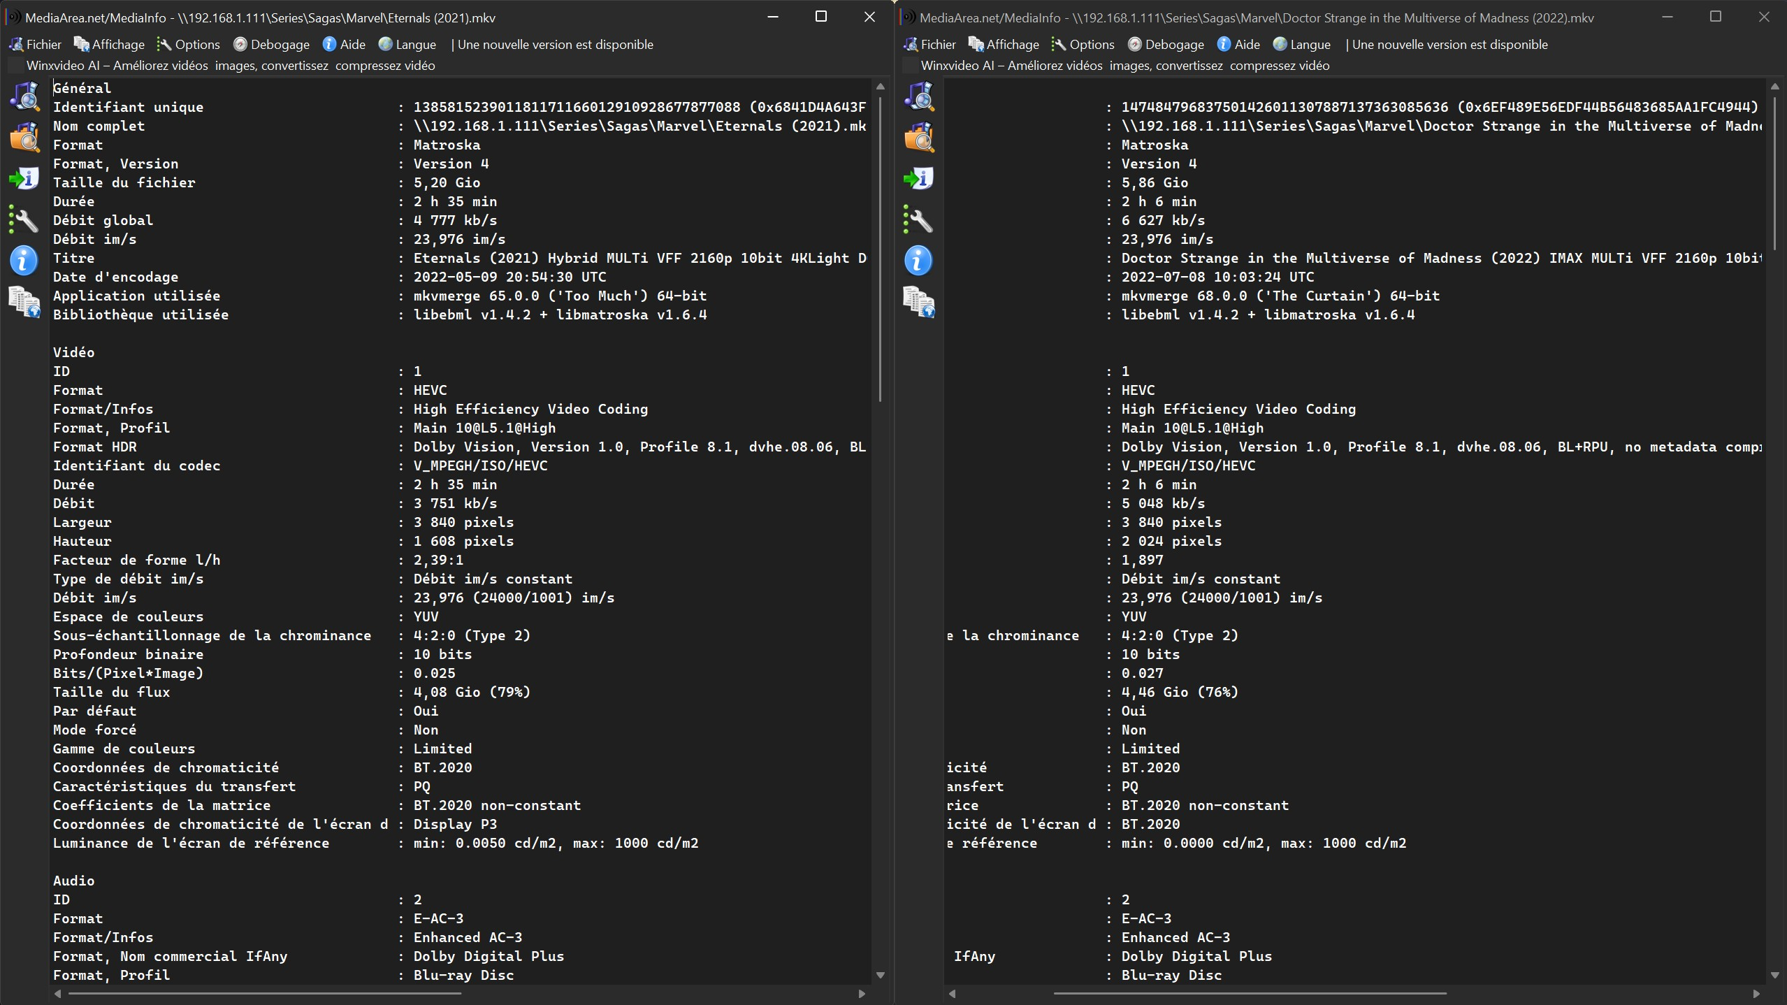
Task: Click 'Une nouvelle version est disponible' in left window
Action: click(x=555, y=45)
